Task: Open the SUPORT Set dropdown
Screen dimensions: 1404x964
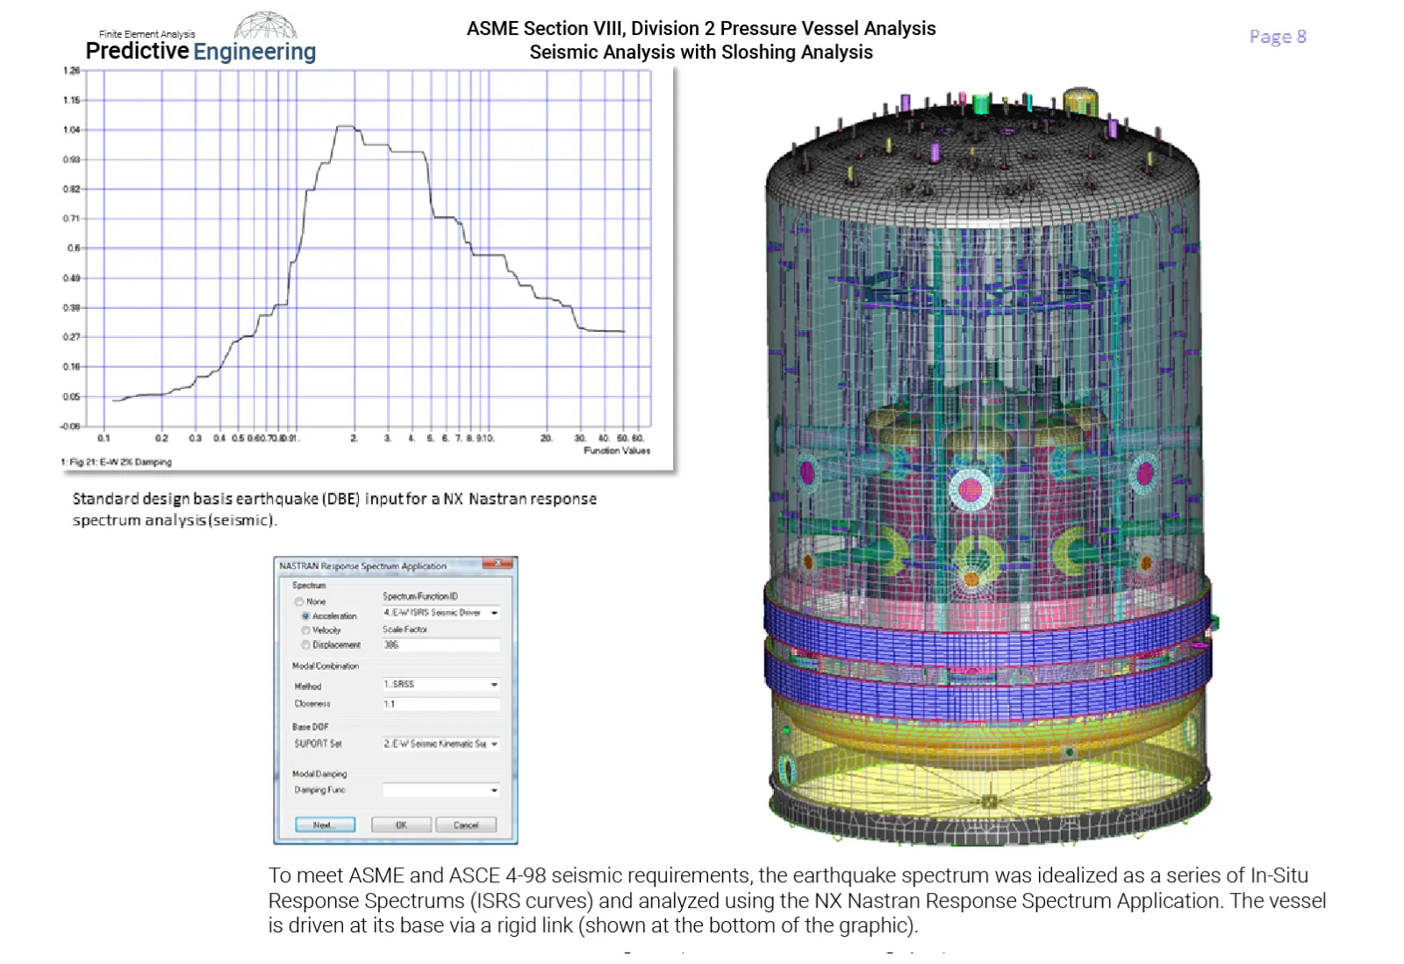Action: pyautogui.click(x=441, y=744)
